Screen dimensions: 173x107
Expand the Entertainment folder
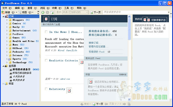[x=7, y=30]
